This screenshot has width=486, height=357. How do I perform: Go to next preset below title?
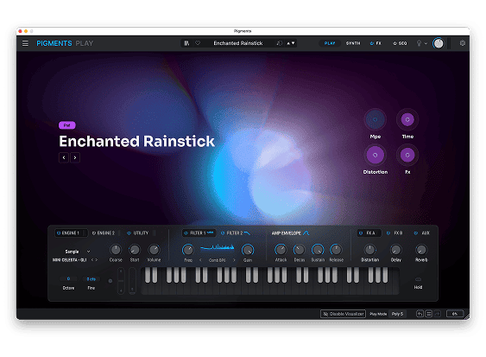[x=75, y=157]
